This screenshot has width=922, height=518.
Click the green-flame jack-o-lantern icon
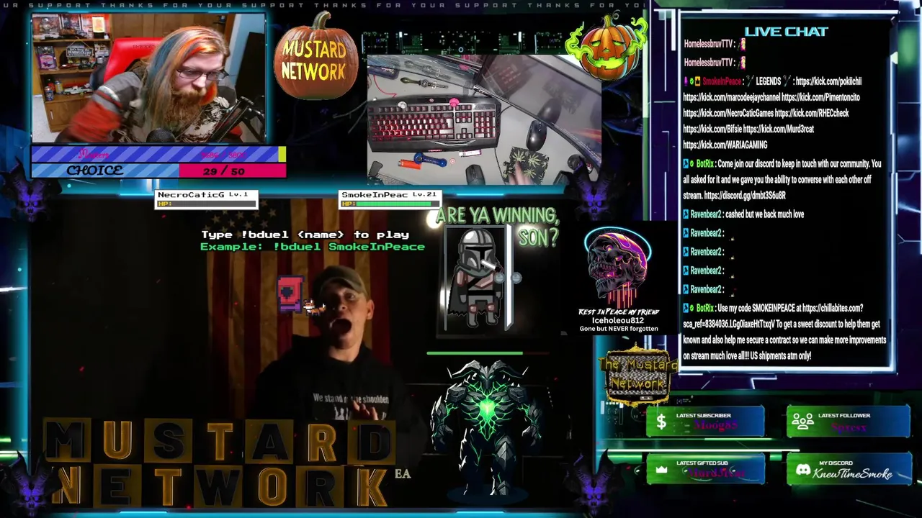(607, 46)
